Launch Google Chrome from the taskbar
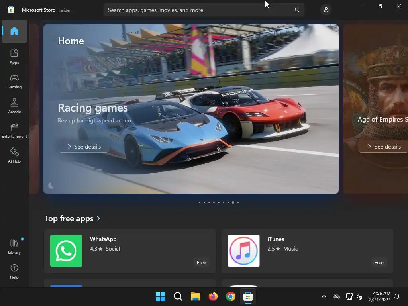The height and width of the screenshot is (306, 408). 231,296
